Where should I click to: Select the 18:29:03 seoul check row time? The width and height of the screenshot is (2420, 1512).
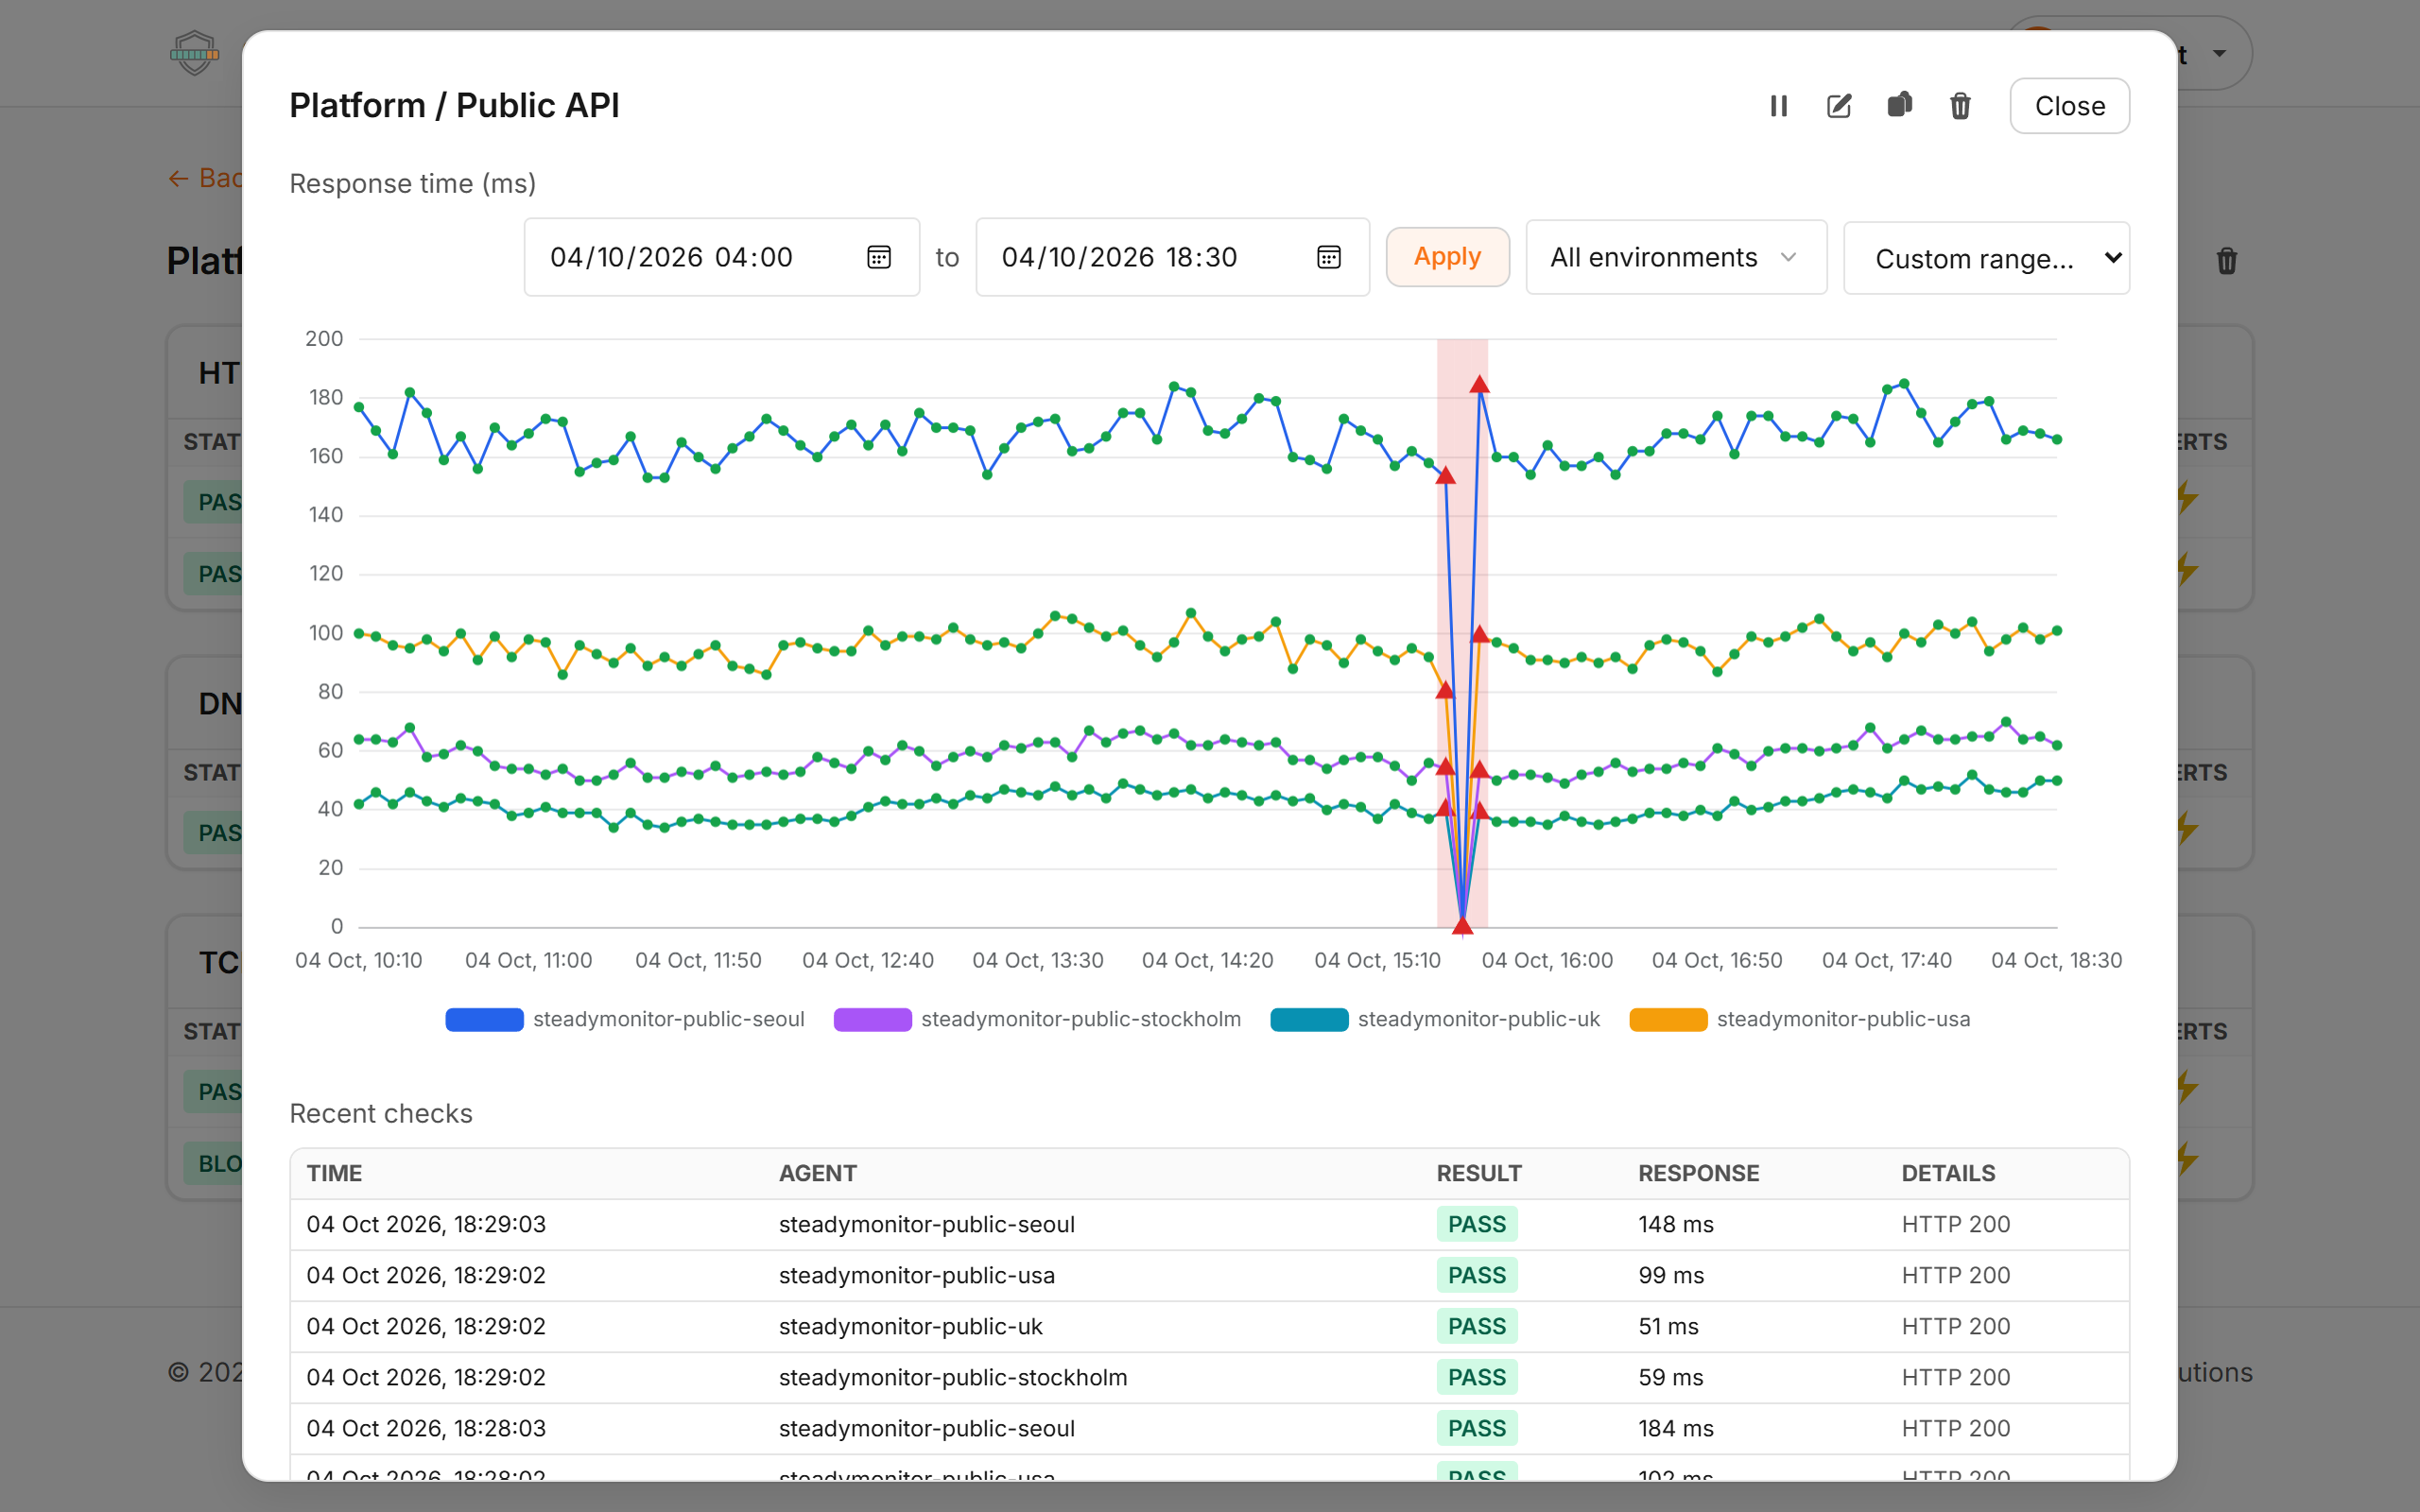pos(426,1224)
